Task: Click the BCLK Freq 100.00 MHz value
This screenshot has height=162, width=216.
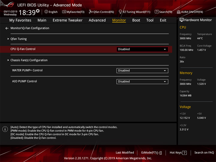Action: coord(186,50)
